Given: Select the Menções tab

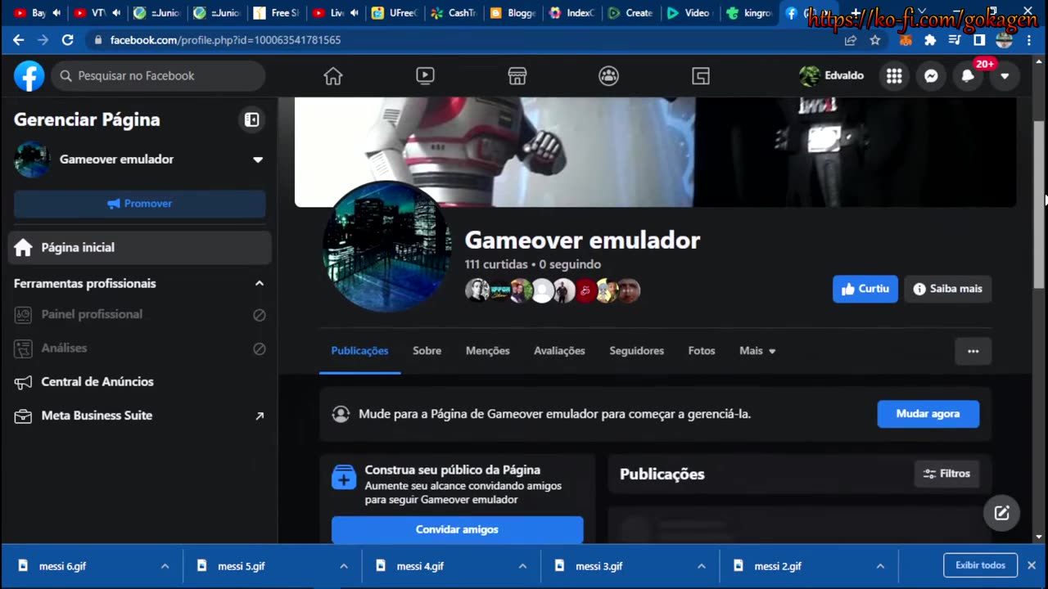Looking at the screenshot, I should point(487,351).
